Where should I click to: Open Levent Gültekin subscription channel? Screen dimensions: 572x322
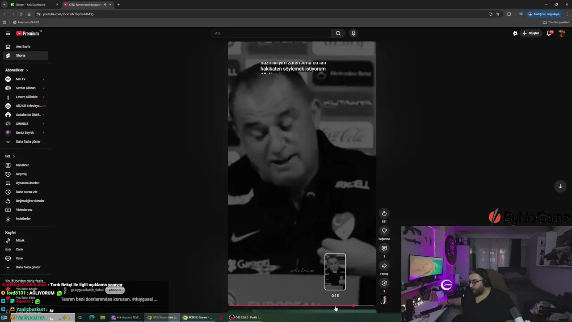tap(25, 97)
